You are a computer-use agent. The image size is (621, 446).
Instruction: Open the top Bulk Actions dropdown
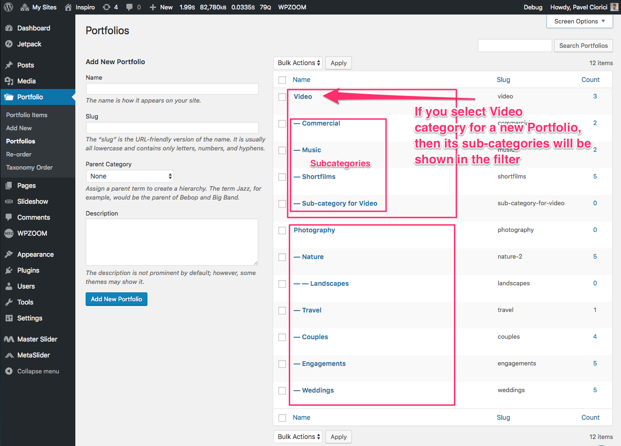click(299, 63)
